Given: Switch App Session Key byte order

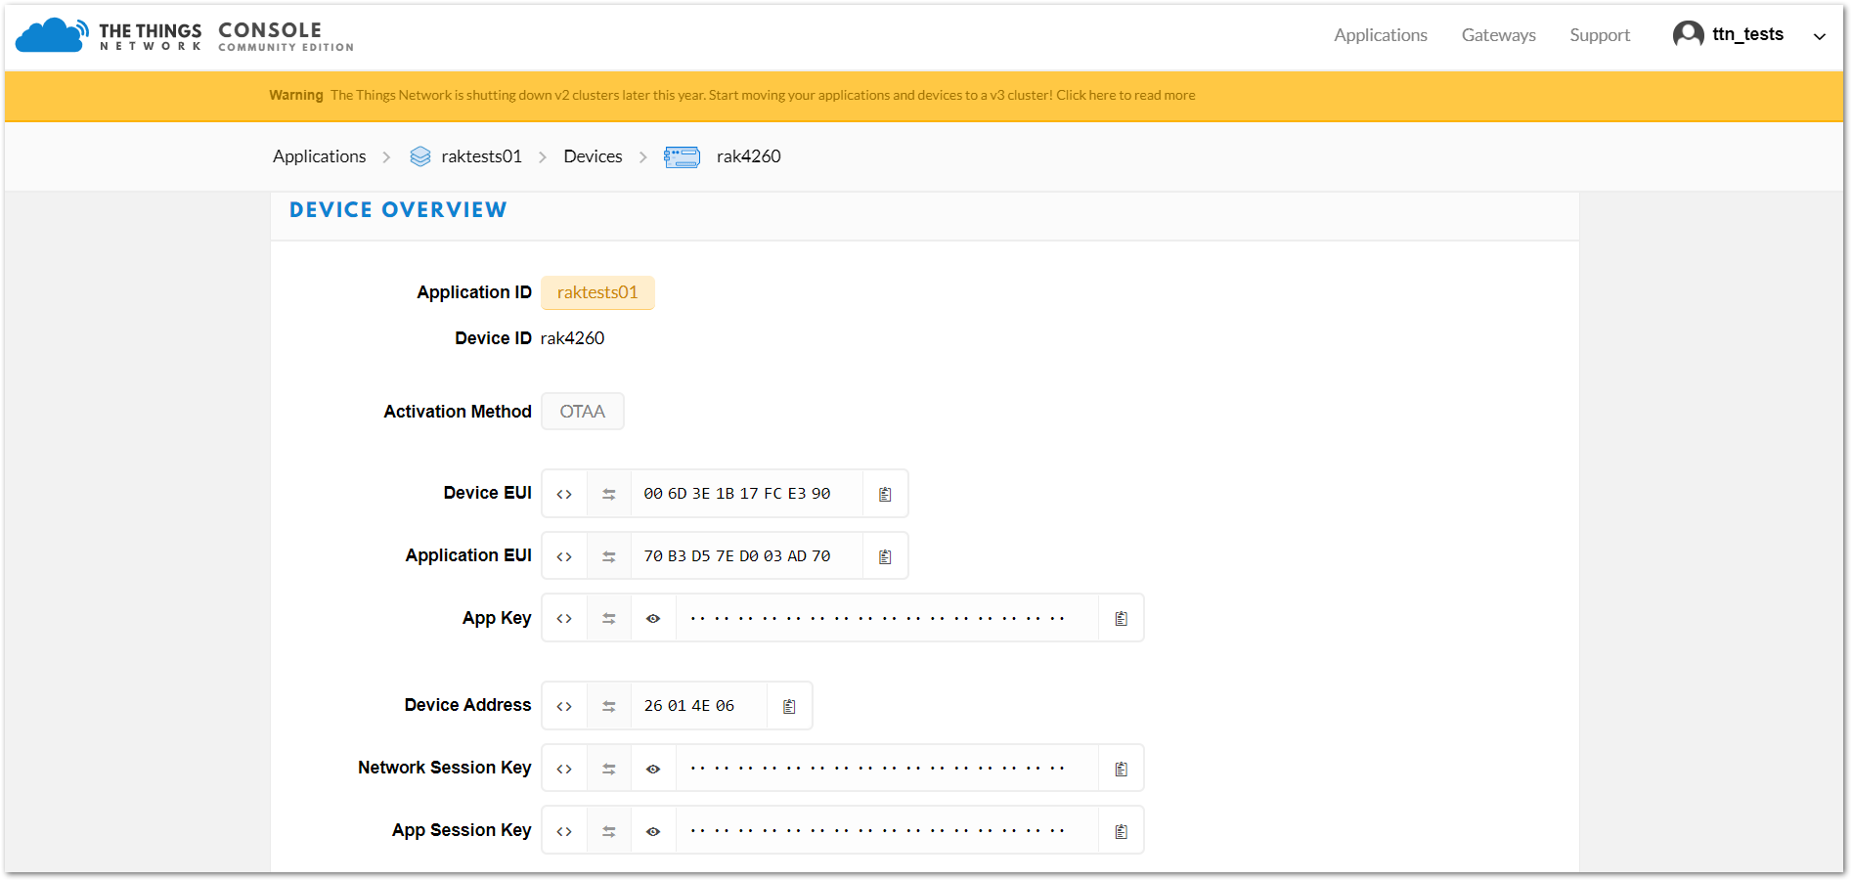Looking at the screenshot, I should click(609, 831).
